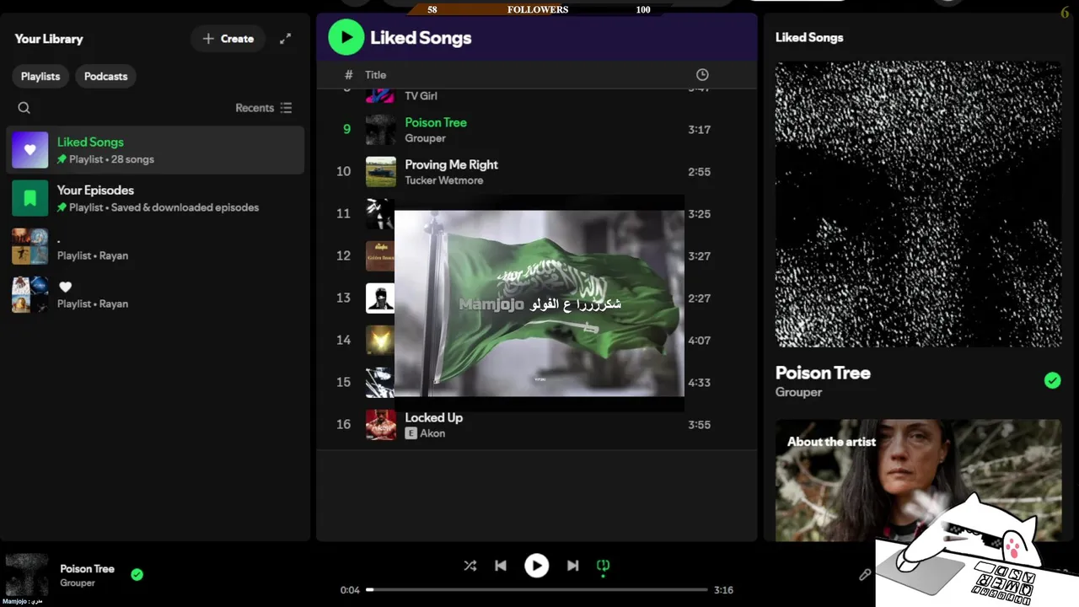Viewport: 1079px width, 607px height.
Task: Click the song progress bar
Action: point(536,590)
